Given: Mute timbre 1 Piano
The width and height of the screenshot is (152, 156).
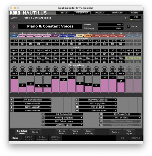Looking at the screenshot, I should 14,58.
